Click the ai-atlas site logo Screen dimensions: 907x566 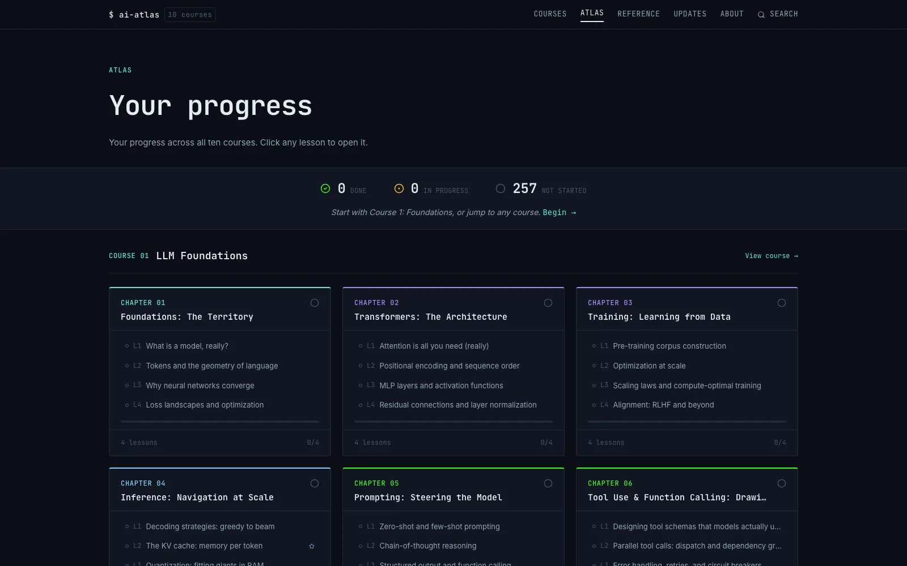[134, 15]
